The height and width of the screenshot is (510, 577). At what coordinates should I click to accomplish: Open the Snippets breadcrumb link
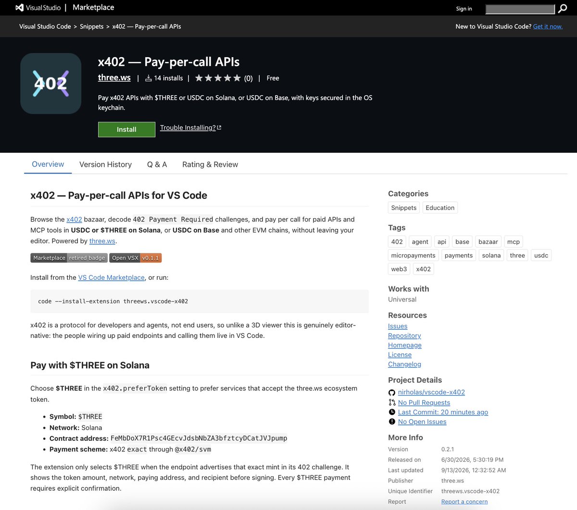pos(91,26)
